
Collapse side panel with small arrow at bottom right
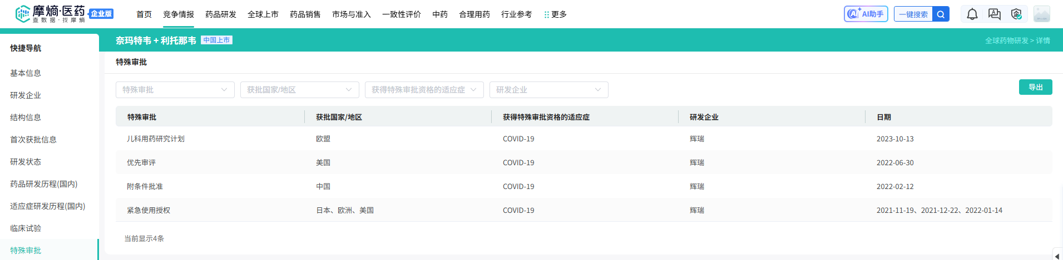point(1057,255)
